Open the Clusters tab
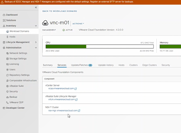Viewport: 181px width, 133px height. pos(133,65)
